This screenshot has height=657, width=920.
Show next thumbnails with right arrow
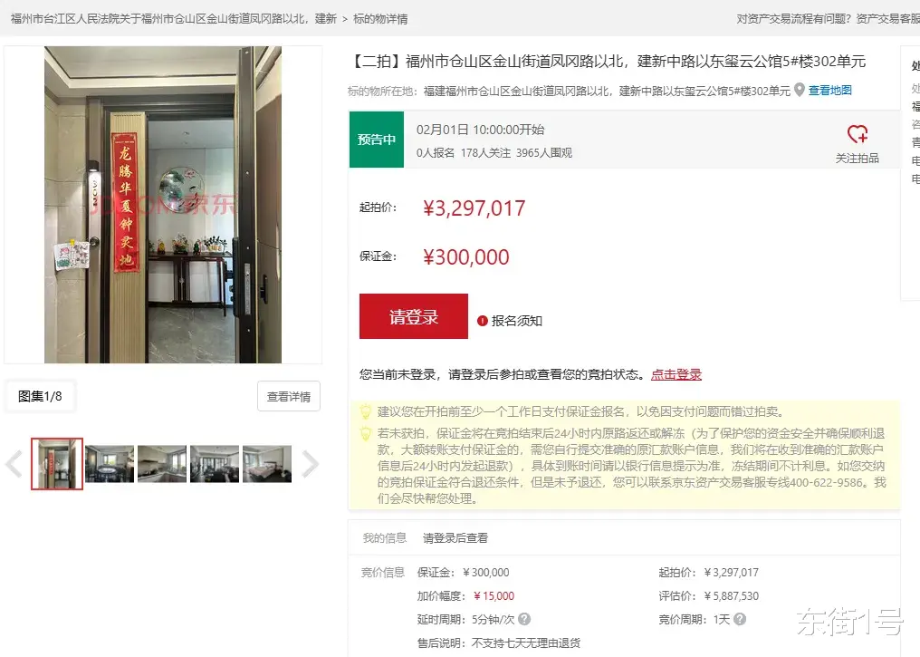coord(310,464)
